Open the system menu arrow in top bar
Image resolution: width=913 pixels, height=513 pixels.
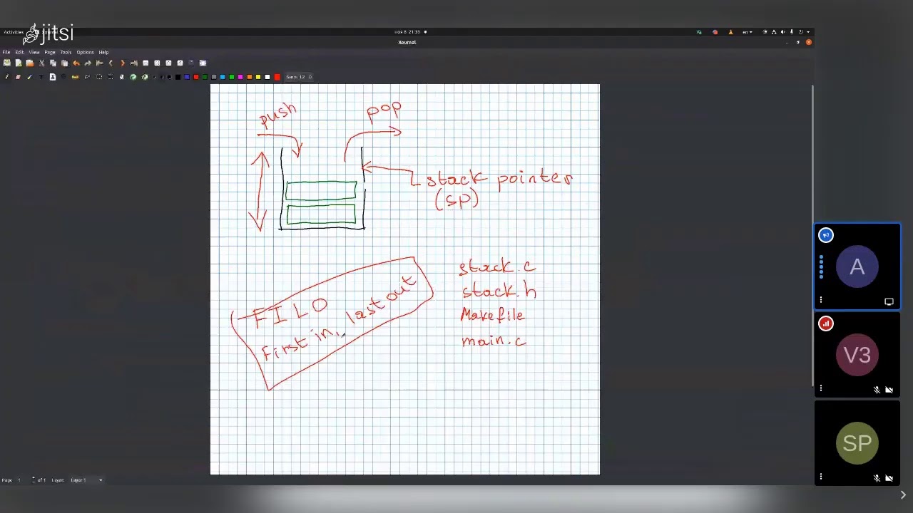pyautogui.click(x=807, y=31)
